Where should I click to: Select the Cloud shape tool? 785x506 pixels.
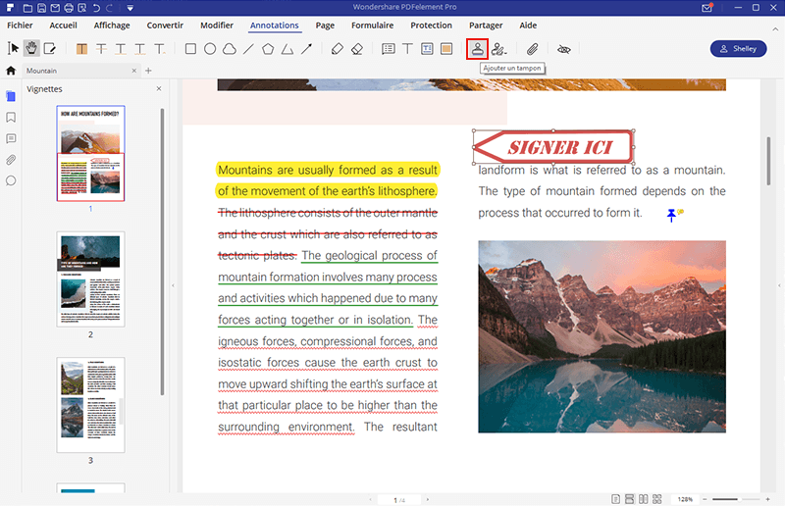pyautogui.click(x=230, y=49)
